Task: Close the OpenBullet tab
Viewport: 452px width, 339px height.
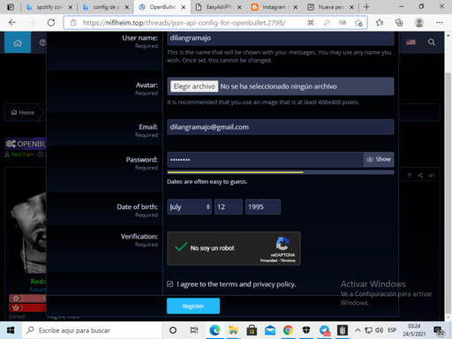Action: point(184,7)
